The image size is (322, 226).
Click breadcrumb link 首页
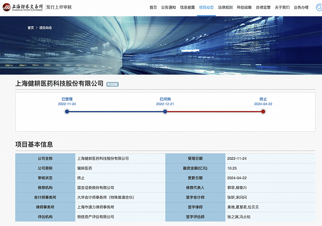[31, 28]
